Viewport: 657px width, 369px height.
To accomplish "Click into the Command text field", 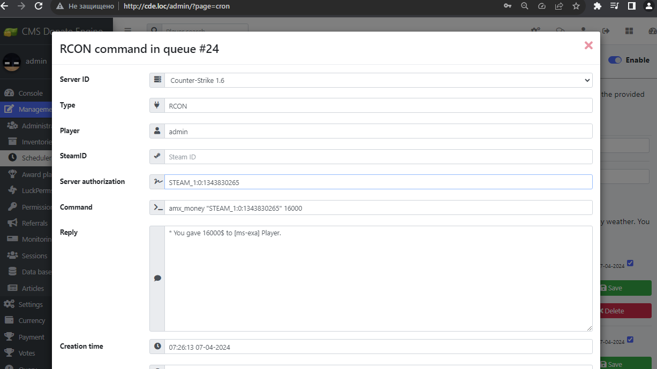I will (377, 208).
